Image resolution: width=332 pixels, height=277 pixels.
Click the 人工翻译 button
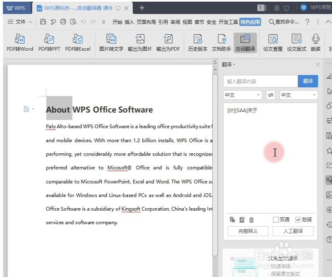pos(293,231)
